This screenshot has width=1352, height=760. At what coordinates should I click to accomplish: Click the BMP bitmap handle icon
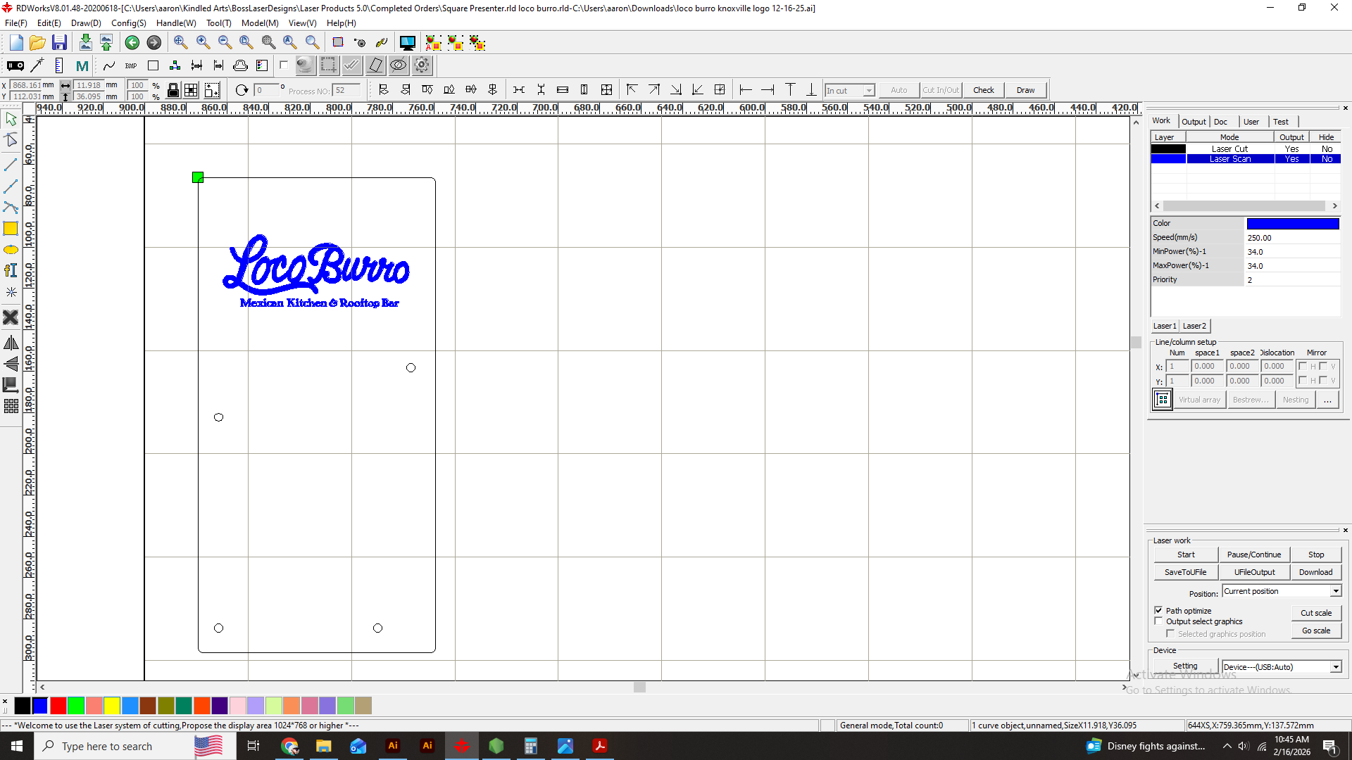pyautogui.click(x=131, y=65)
